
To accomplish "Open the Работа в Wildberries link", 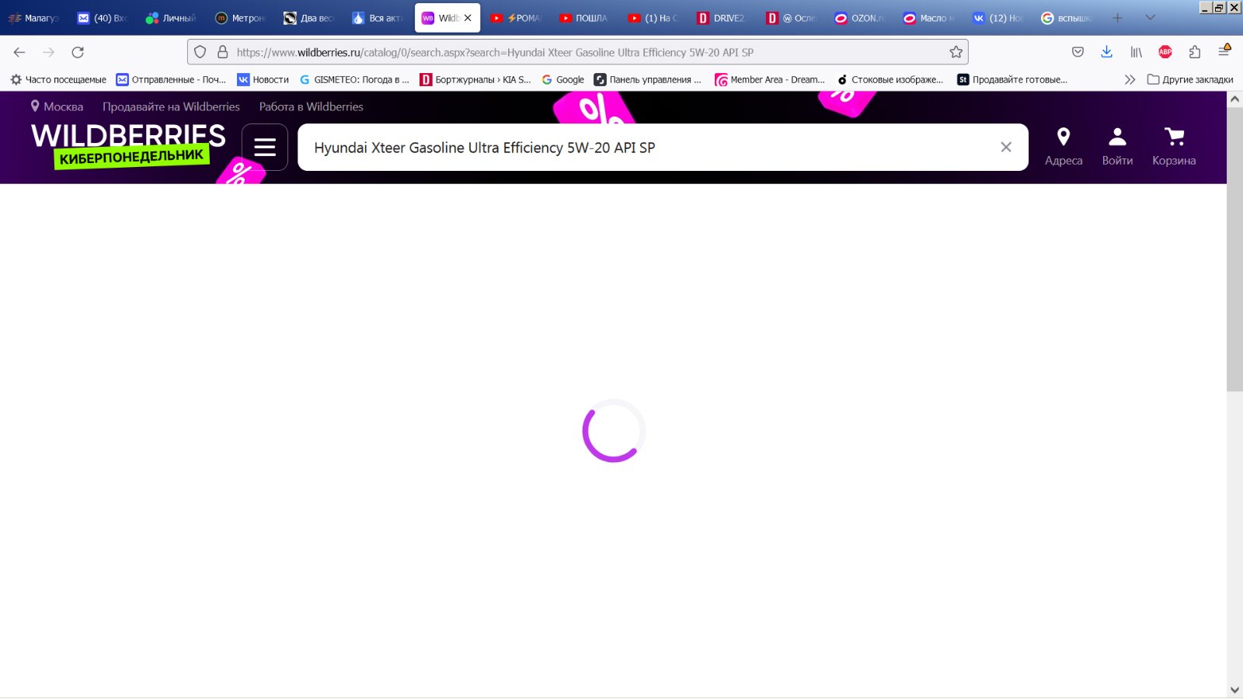I will [x=311, y=106].
